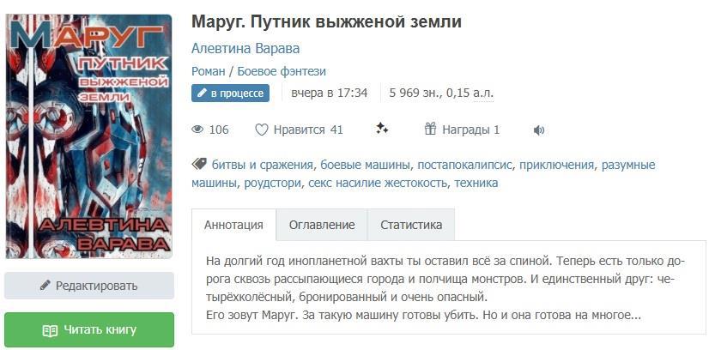
Task: Open the gift awards icon
Action: pyautogui.click(x=431, y=129)
